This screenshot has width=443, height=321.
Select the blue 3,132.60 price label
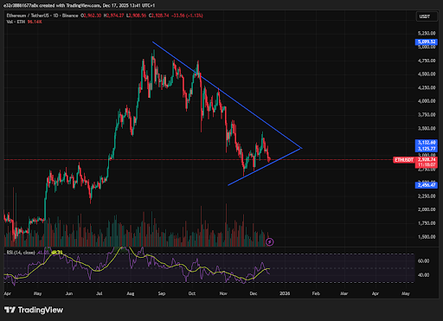coord(427,143)
